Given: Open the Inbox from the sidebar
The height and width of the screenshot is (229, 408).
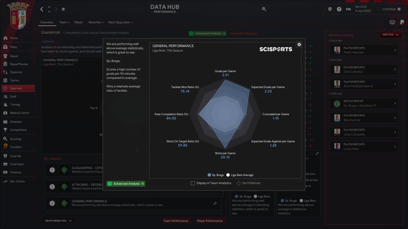Looking at the screenshot, I should pos(18,47).
